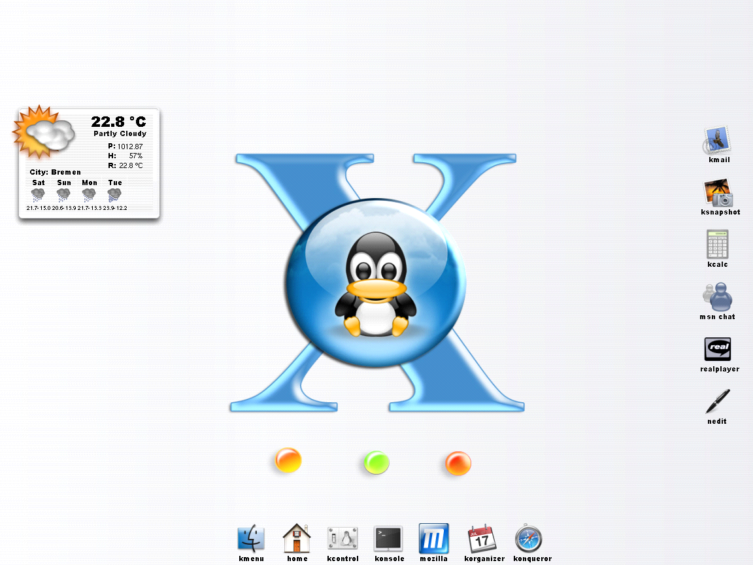This screenshot has width=753, height=565.
Task: Click the green glossy ball
Action: (x=376, y=463)
